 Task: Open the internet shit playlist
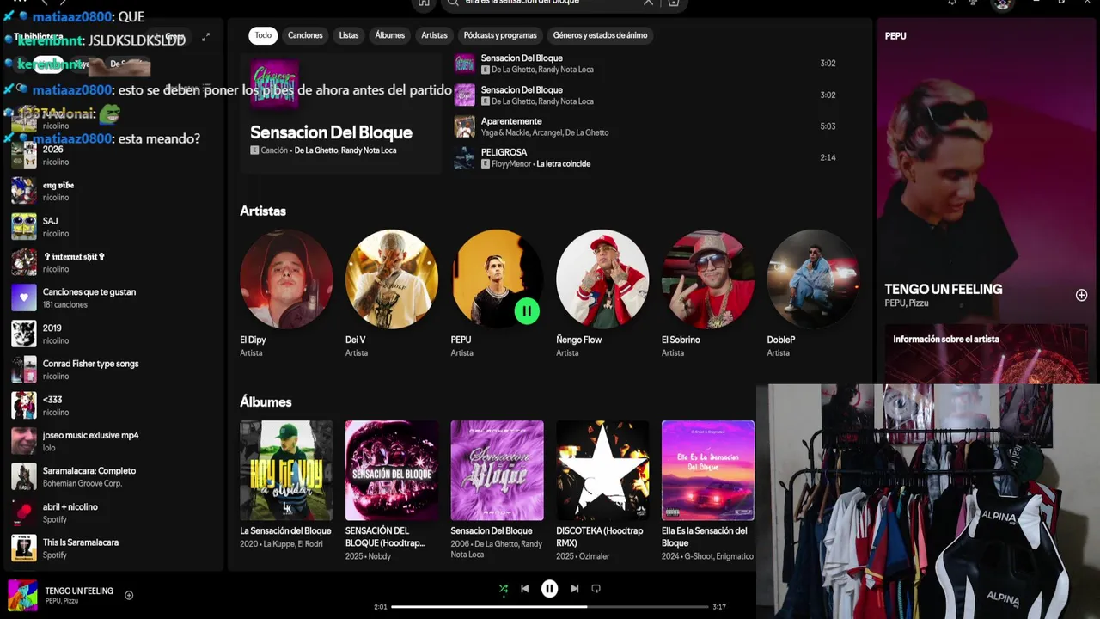(113, 262)
